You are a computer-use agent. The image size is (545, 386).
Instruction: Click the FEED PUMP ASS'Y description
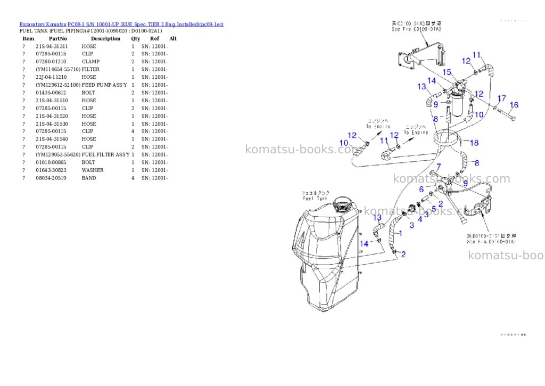point(104,85)
